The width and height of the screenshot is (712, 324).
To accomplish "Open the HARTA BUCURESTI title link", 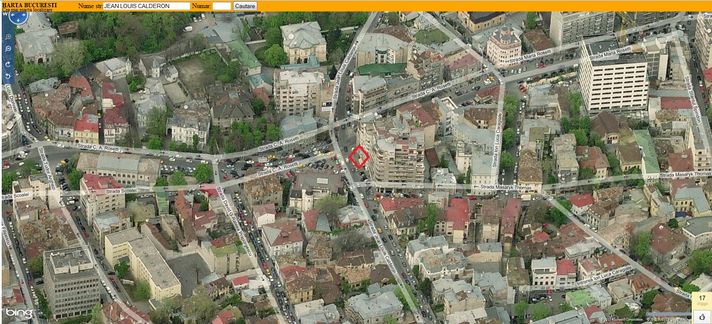I will [x=29, y=5].
